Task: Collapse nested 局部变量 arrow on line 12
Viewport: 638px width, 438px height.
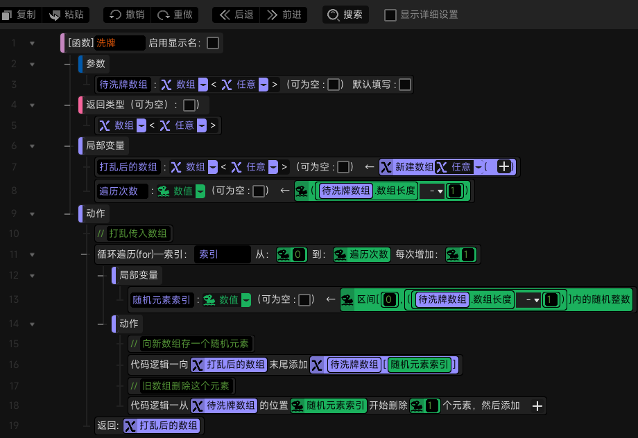Action: click(x=32, y=275)
